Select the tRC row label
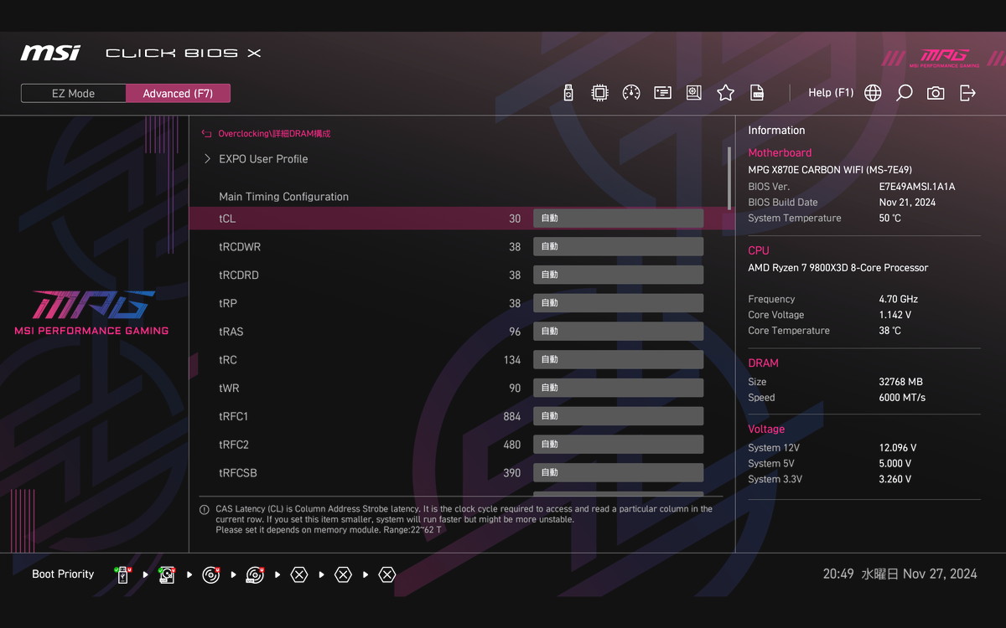1006x628 pixels. coord(228,360)
